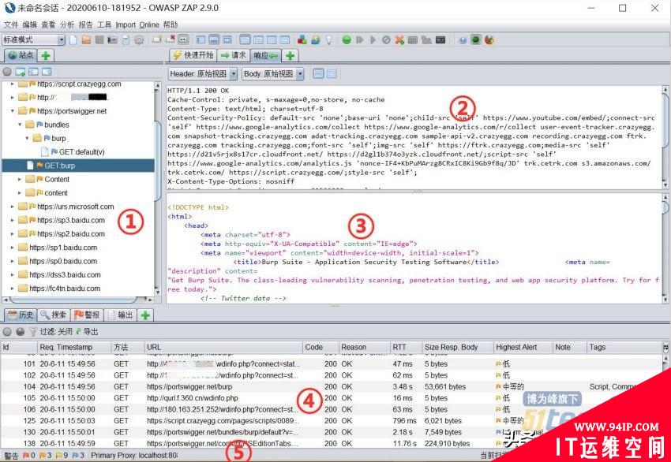This screenshot has height=462, width=671.
Task: Toggle in-scope circle button in History toolbar
Action: tap(7, 332)
